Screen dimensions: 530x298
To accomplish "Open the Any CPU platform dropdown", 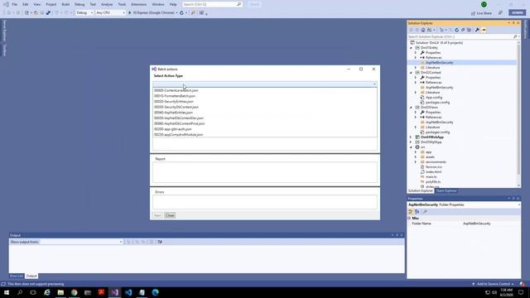I will pos(110,13).
